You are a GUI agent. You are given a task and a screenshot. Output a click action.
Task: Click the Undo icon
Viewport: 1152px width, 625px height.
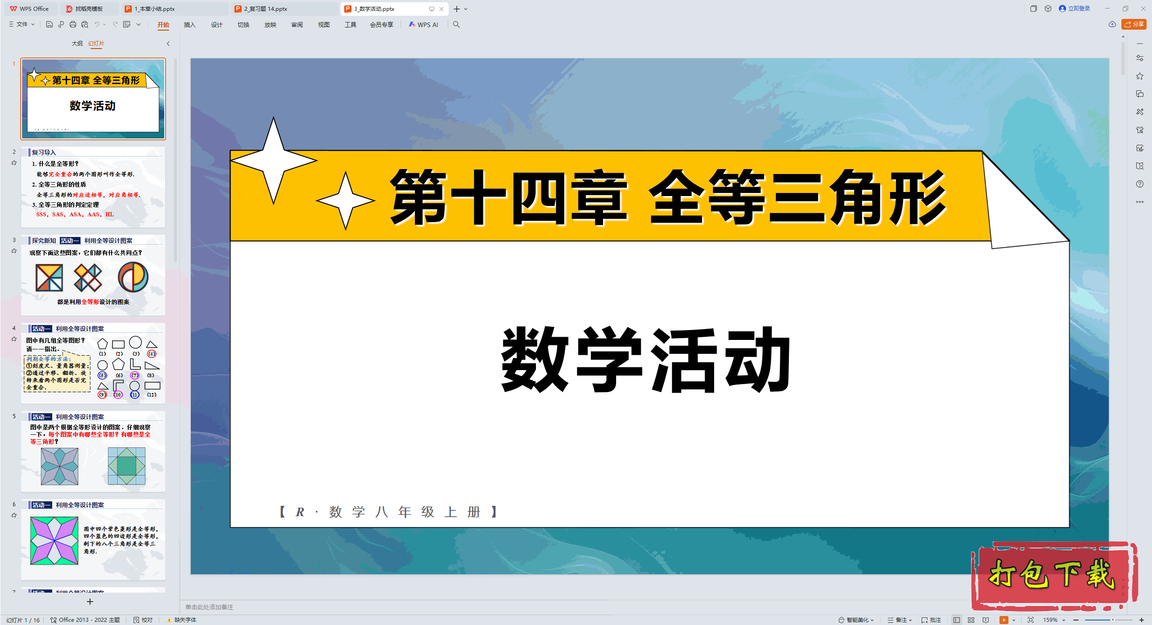coord(98,25)
